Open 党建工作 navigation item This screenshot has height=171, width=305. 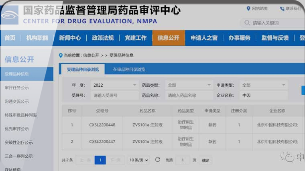coord(136,38)
